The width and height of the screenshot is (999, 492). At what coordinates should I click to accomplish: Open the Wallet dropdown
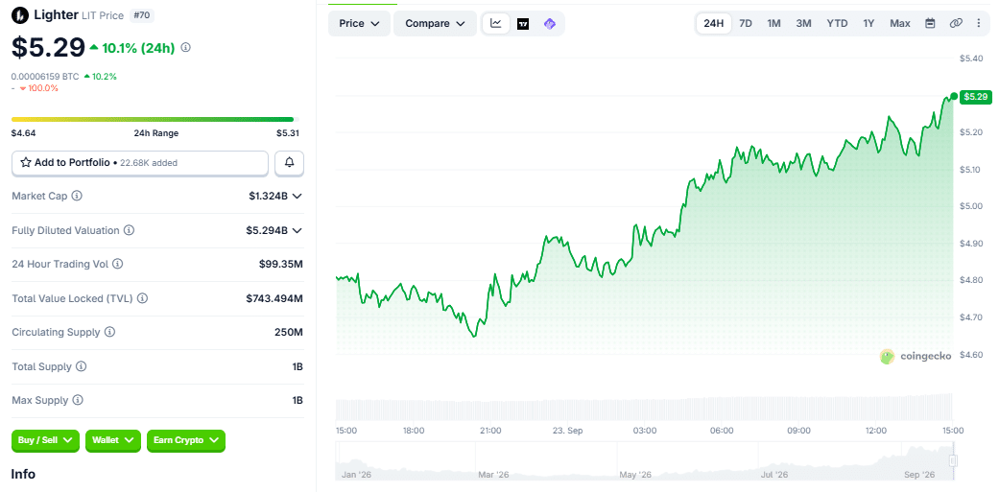pyautogui.click(x=113, y=440)
